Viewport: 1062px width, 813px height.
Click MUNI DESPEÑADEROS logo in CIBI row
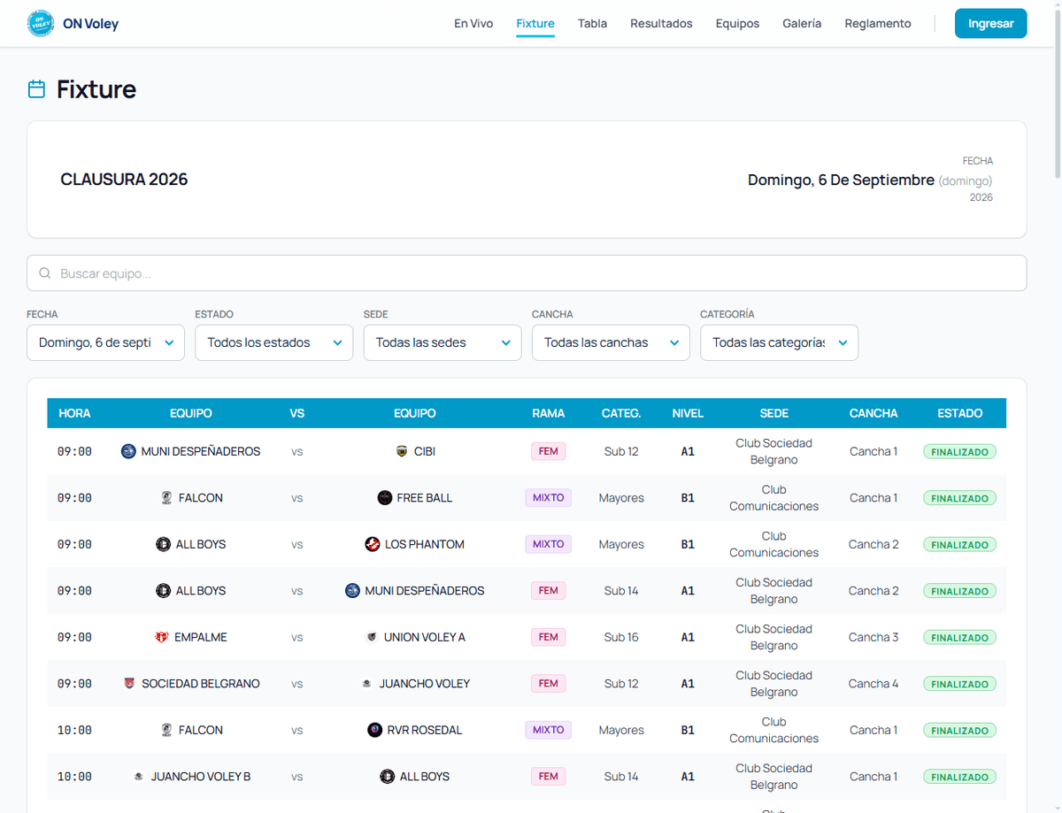pos(129,451)
